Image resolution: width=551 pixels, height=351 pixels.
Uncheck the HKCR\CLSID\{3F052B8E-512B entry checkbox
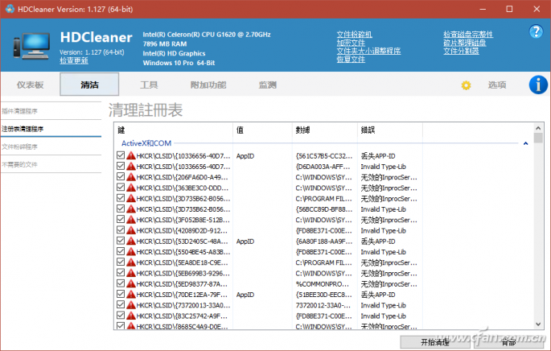point(121,219)
